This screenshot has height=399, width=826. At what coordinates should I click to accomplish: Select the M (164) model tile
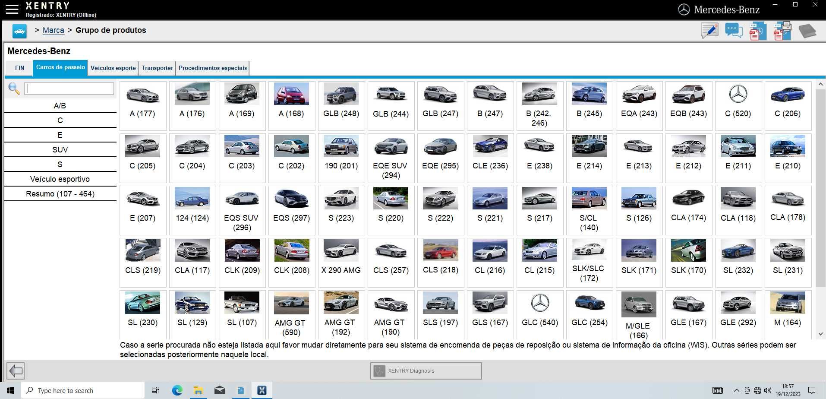788,314
